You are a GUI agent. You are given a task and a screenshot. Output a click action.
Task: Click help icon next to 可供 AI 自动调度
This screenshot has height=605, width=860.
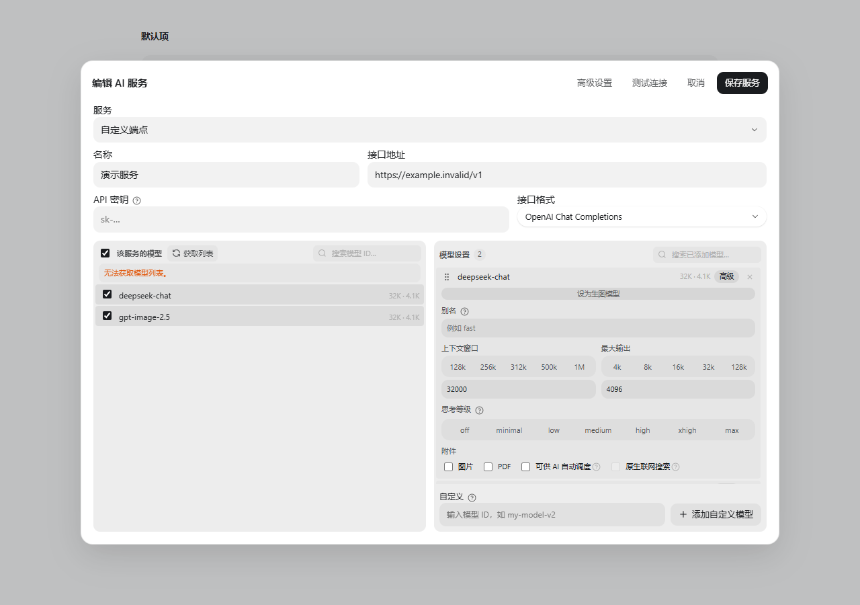pos(597,467)
